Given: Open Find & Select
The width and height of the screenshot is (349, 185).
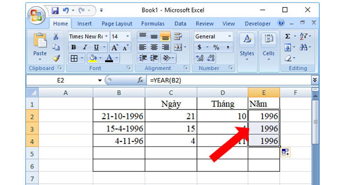Looking at the screenshot, I should point(305,47).
